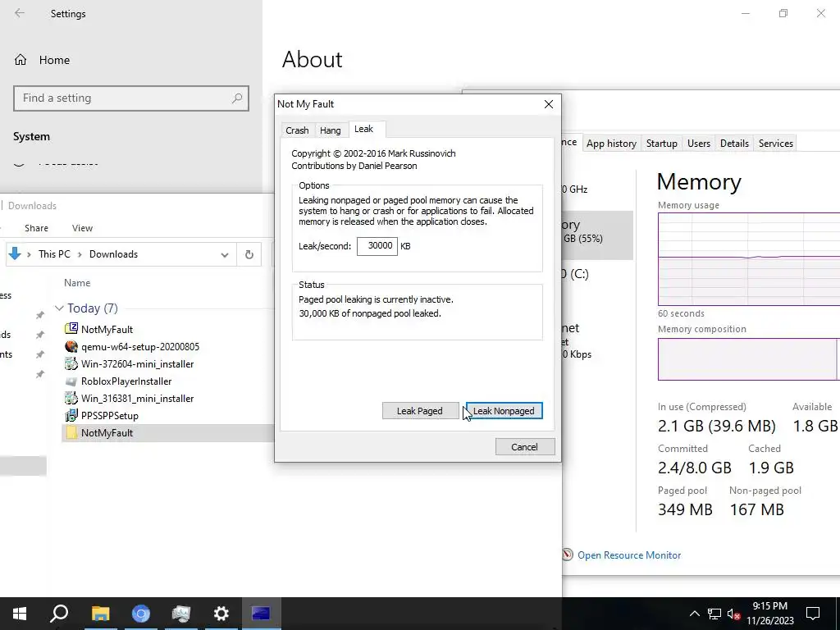Select qemu-w64-setup-20200805 file icon
The width and height of the screenshot is (840, 630).
(71, 347)
